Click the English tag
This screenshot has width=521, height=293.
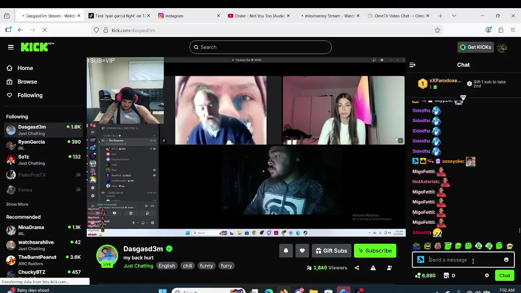[x=166, y=266]
